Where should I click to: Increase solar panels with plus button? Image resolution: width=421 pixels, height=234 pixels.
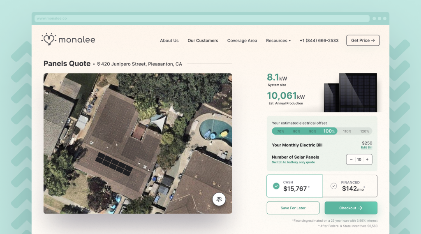[367, 160]
